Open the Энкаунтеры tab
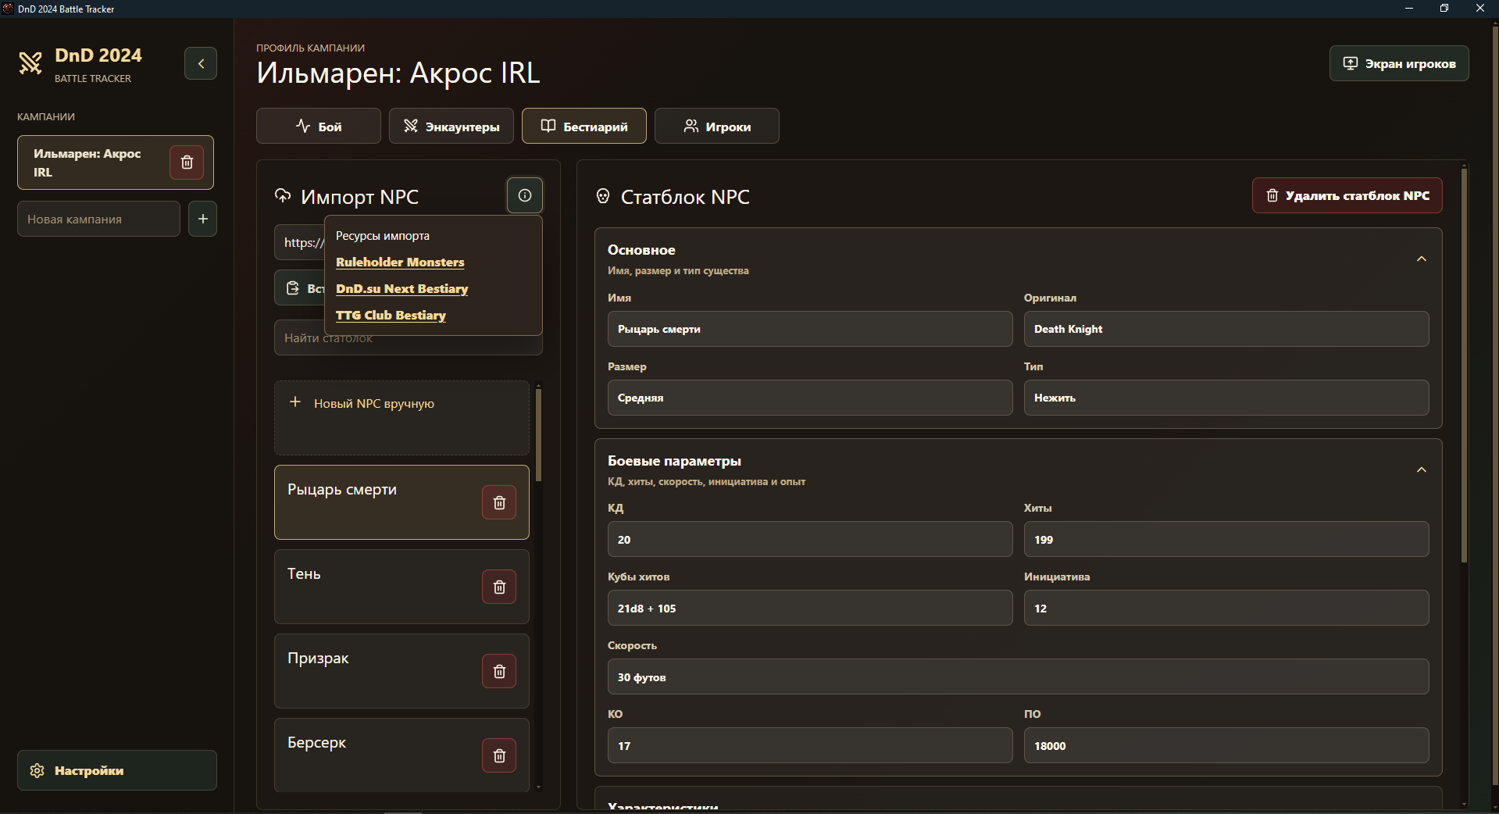Screen dimensions: 1499x814 pos(451,126)
